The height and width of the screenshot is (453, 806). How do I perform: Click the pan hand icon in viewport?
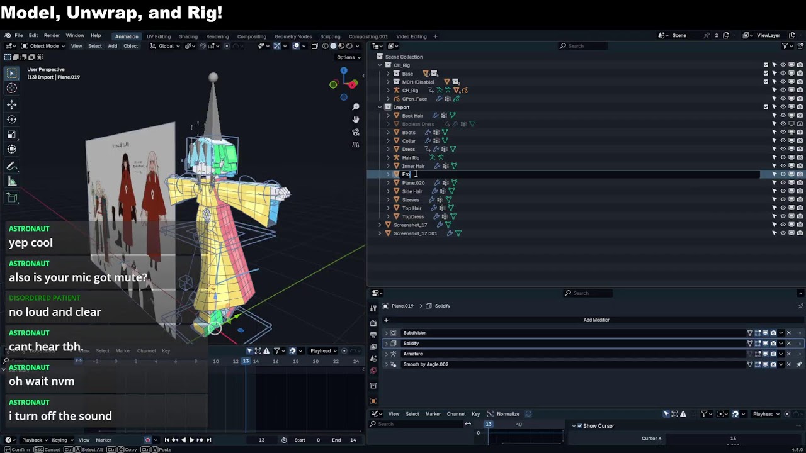pyautogui.click(x=356, y=120)
